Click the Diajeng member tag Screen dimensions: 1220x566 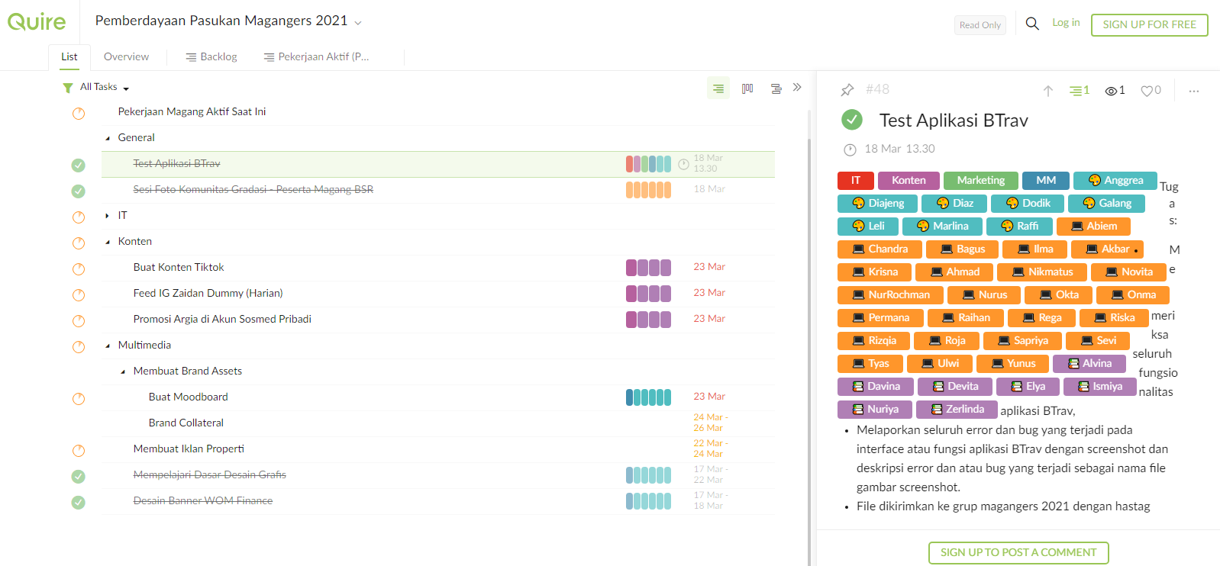(877, 204)
